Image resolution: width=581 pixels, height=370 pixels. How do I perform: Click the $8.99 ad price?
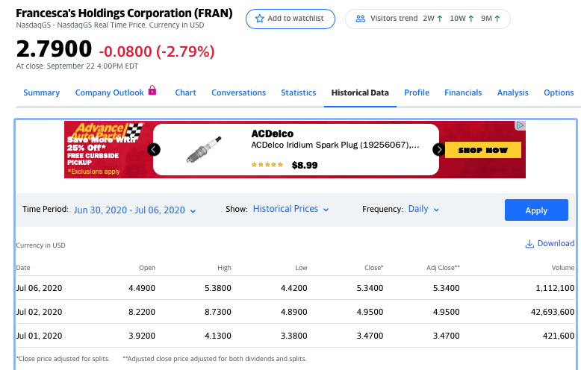305,165
